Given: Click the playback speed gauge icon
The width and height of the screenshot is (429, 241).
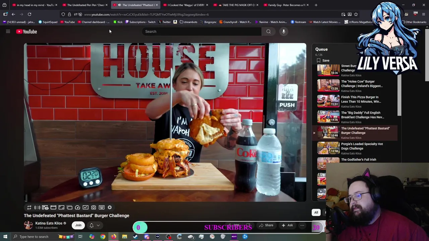Looking at the screenshot, I should point(77,208).
